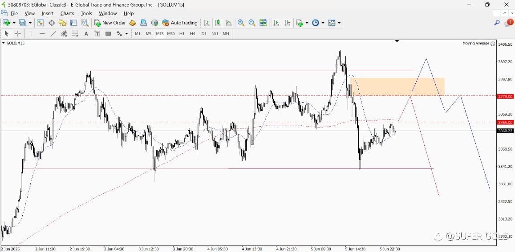Restore the inner chart window
The height and width of the screenshot is (252, 515).
(505, 13)
